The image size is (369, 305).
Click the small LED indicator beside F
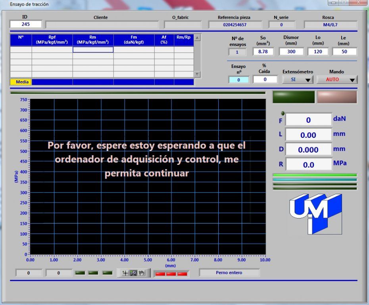pos(283,113)
